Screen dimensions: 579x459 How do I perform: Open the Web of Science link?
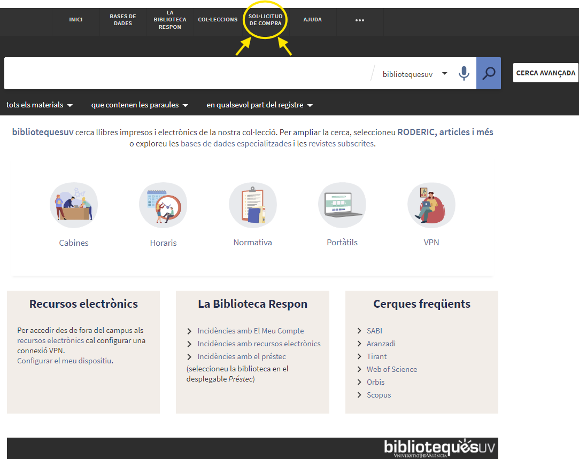coord(391,369)
